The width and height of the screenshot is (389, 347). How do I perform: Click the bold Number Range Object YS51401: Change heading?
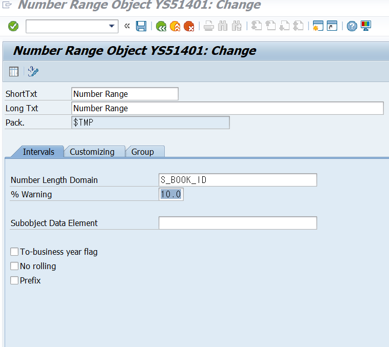click(134, 51)
